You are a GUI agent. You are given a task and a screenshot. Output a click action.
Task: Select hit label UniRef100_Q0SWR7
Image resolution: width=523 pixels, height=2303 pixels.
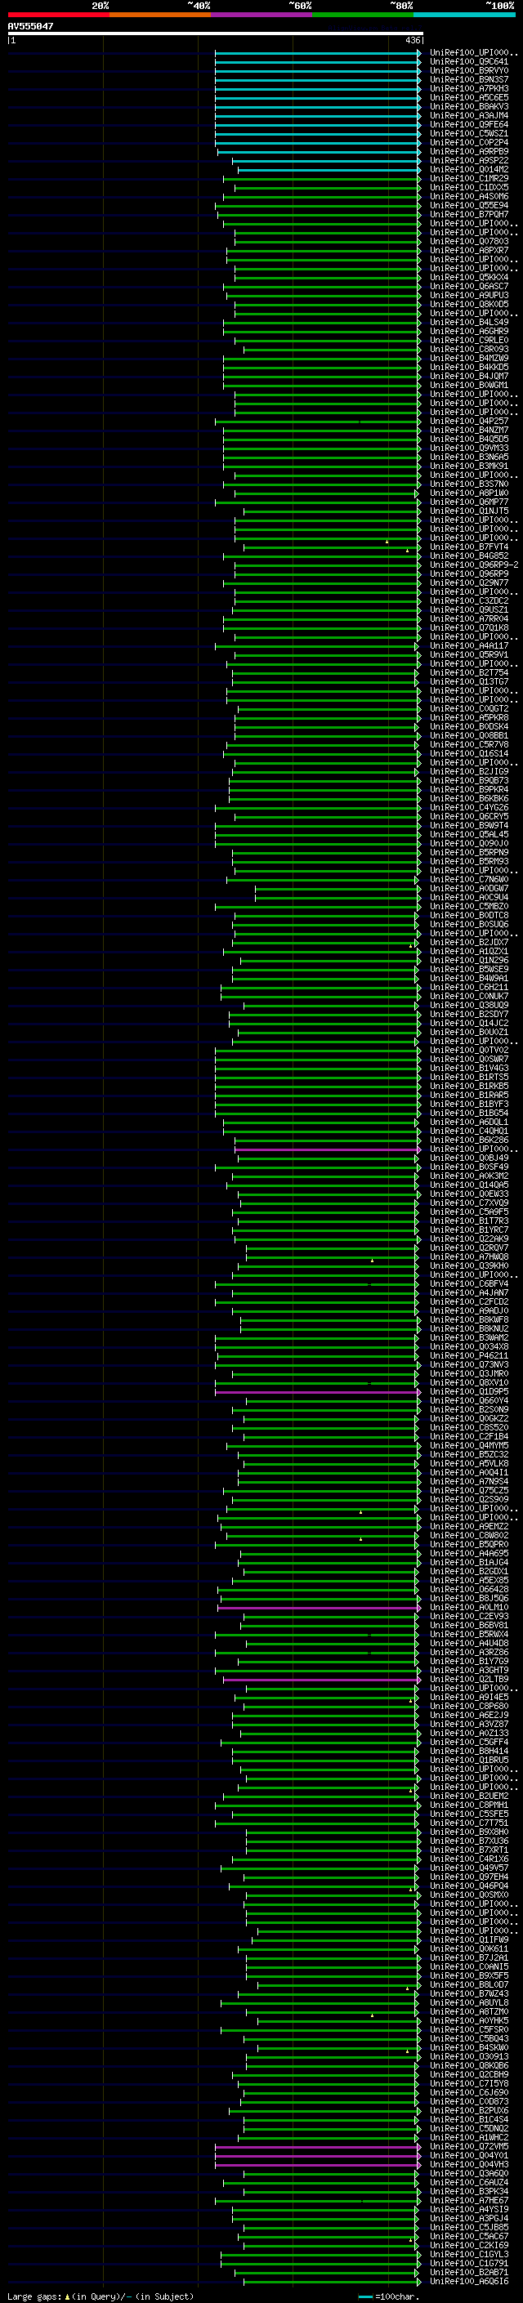click(x=468, y=1059)
